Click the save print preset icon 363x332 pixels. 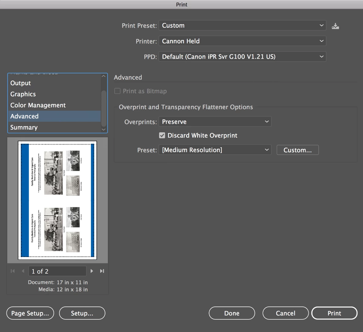(335, 26)
